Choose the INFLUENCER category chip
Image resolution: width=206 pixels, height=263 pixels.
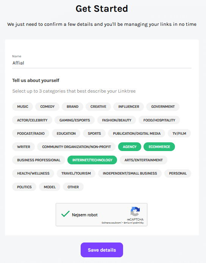[128, 107]
